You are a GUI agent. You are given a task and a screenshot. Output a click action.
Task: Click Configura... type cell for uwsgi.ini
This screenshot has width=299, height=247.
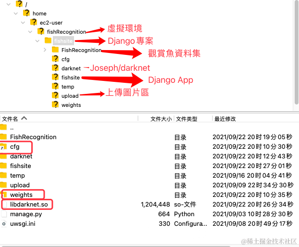coord(190,224)
